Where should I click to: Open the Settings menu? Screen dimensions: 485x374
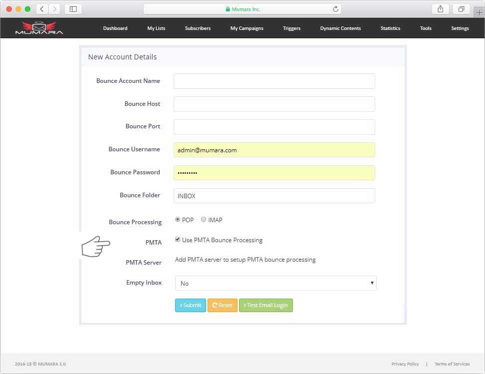[459, 28]
